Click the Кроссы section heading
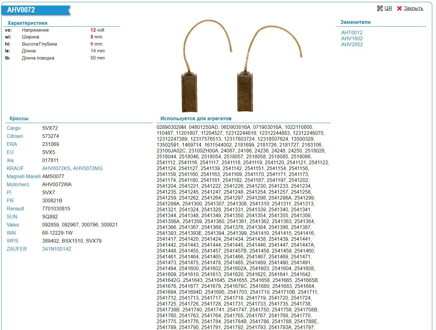The image size is (436, 330). click(19, 118)
